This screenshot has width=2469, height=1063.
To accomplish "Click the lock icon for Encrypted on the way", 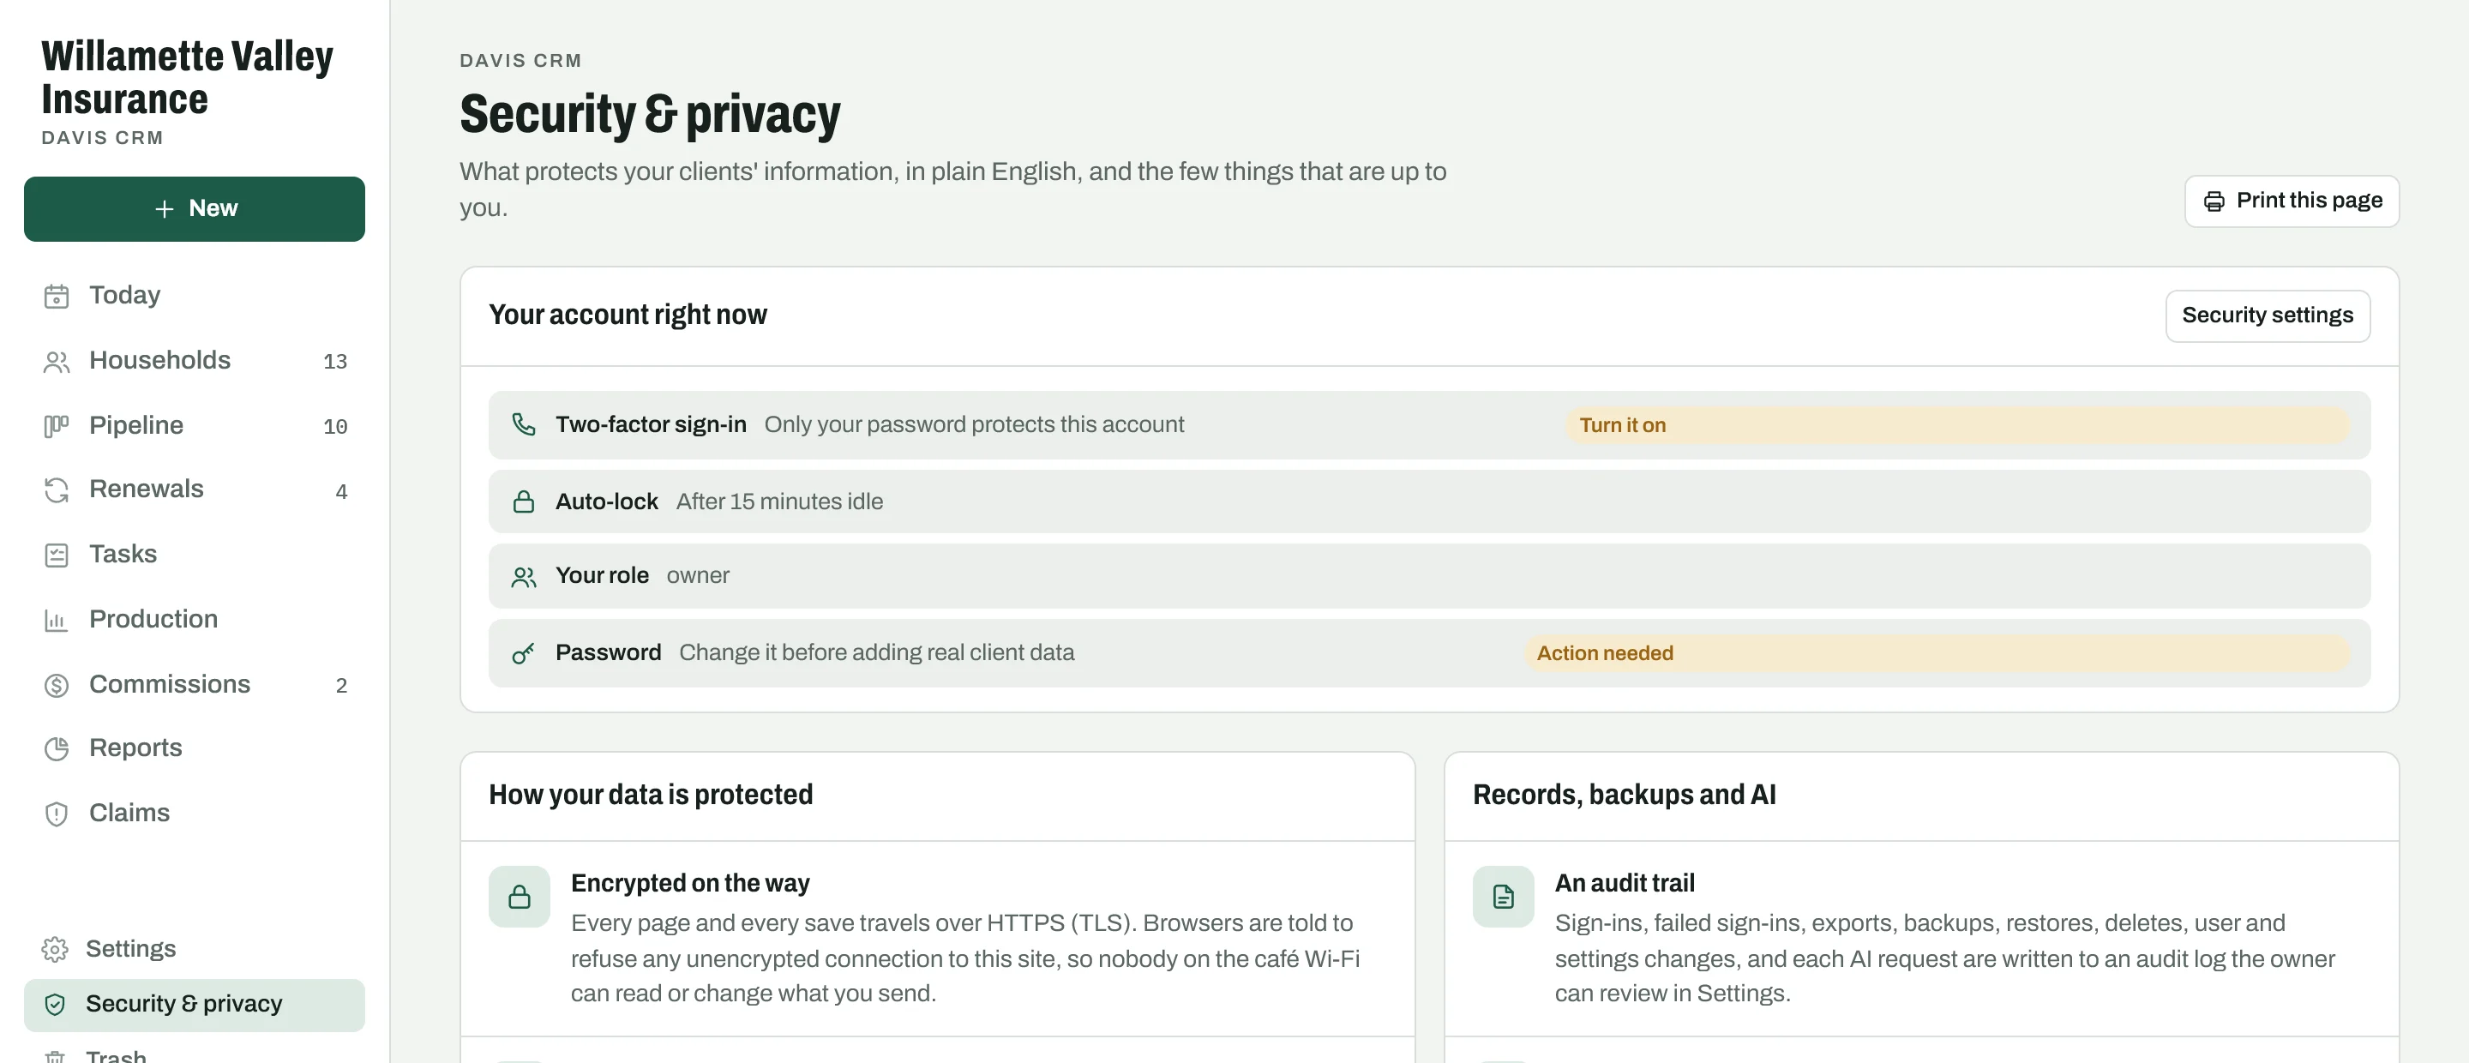I will [x=520, y=898].
